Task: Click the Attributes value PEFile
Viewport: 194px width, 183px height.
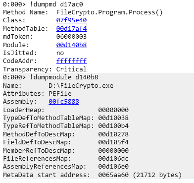Action: coord(60,94)
